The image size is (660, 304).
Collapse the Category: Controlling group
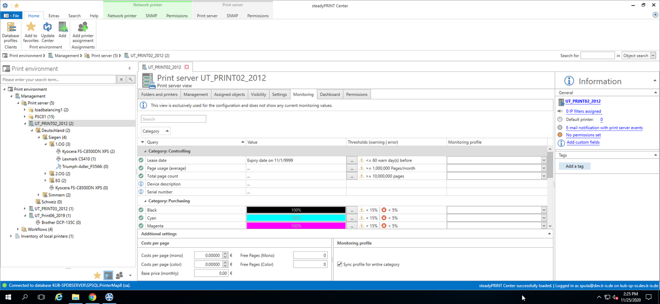(145, 151)
